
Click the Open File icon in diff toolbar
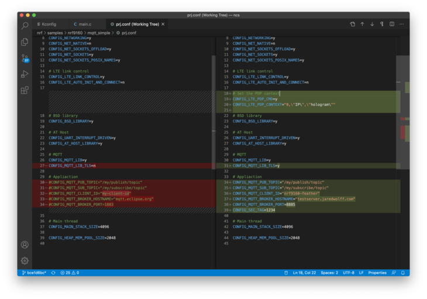click(353, 24)
